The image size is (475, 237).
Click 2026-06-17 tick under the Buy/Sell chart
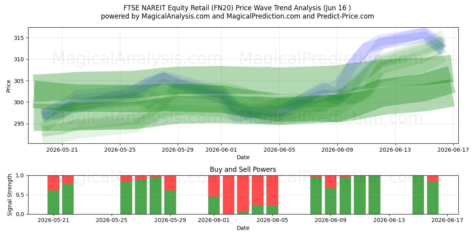[447, 220]
